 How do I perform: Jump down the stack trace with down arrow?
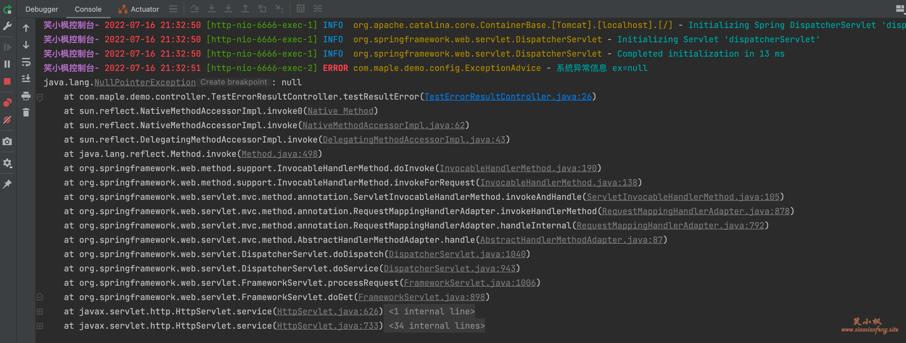coord(26,45)
